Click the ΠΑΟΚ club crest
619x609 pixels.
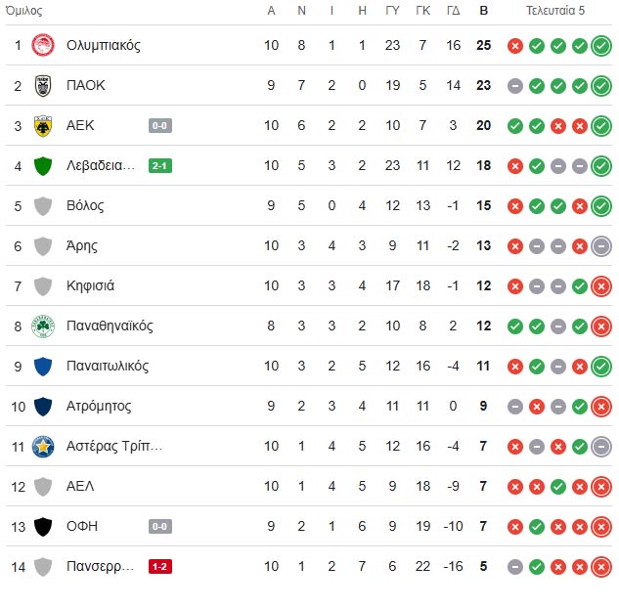coord(43,85)
